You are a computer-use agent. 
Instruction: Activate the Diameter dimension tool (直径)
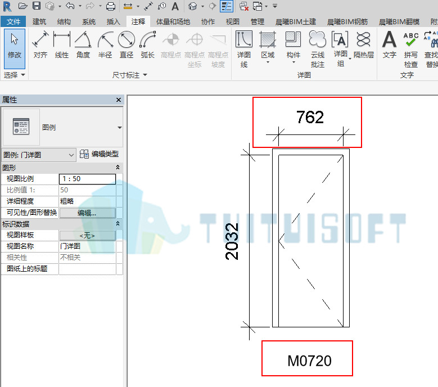[127, 45]
